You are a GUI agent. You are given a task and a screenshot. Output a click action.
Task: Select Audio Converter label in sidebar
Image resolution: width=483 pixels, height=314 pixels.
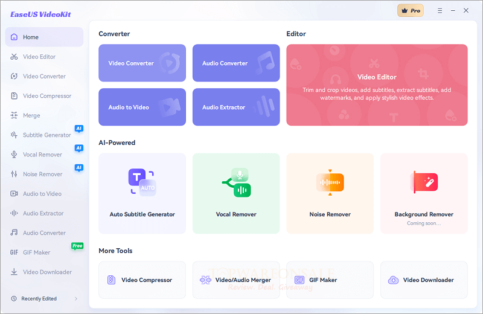[44, 233]
